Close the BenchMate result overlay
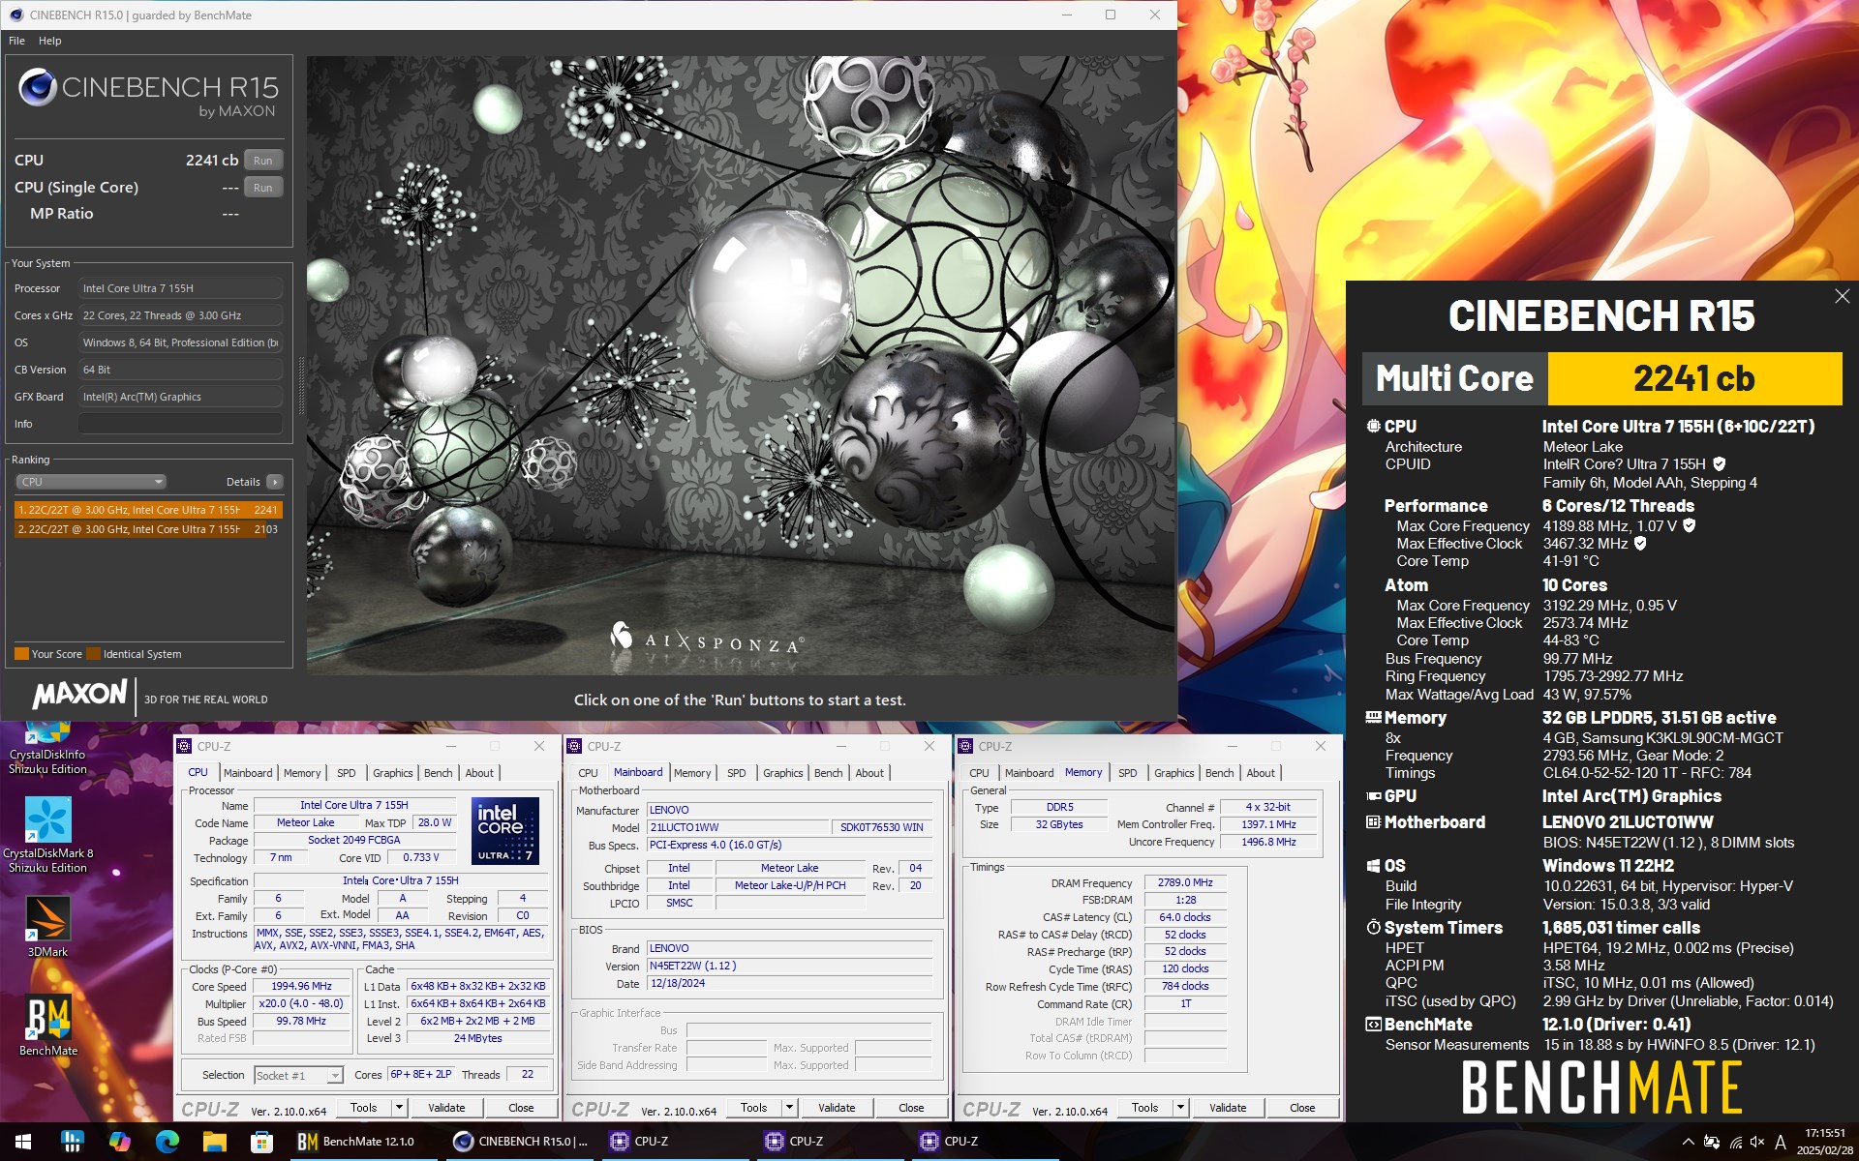Viewport: 1859px width, 1161px height. tap(1842, 297)
